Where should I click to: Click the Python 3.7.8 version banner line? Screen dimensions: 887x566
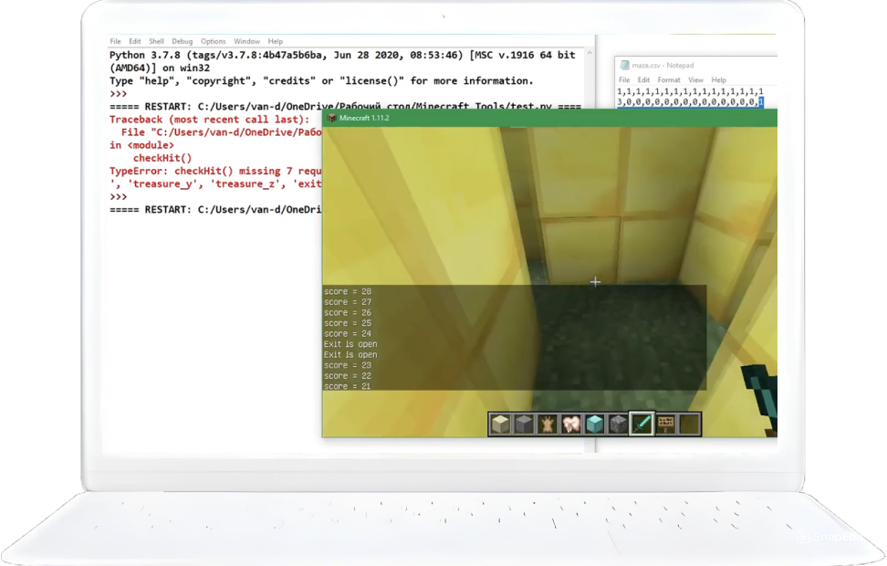342,55
